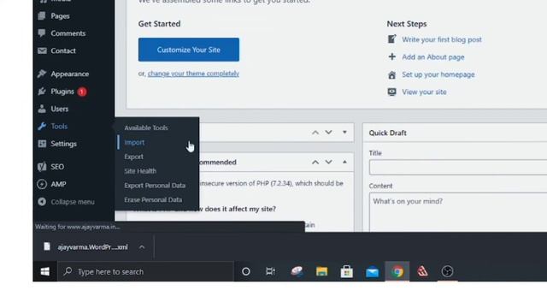Screen dimensions: 547x308
Task: Open Write your first blog post link
Action: tap(442, 39)
